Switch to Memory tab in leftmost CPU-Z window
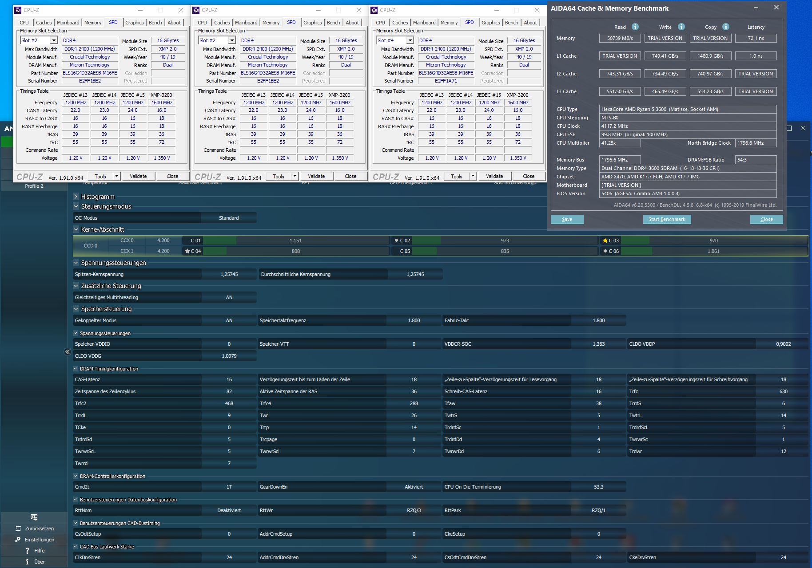Image resolution: width=812 pixels, height=568 pixels. coord(93,23)
